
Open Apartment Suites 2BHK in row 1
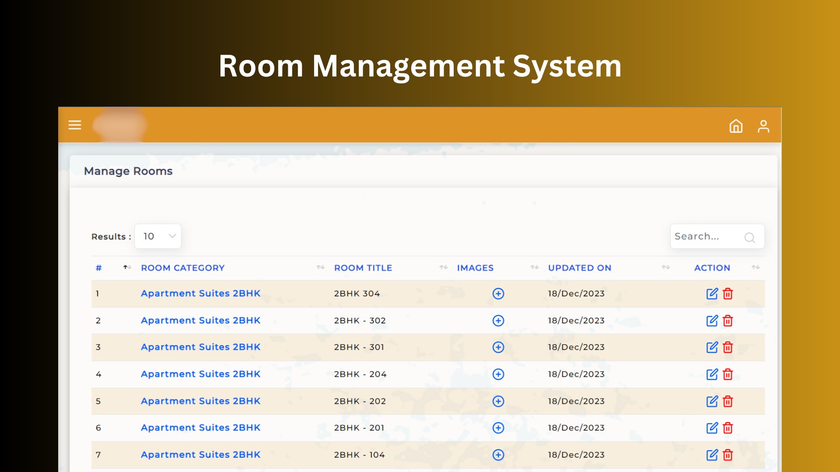click(x=200, y=293)
